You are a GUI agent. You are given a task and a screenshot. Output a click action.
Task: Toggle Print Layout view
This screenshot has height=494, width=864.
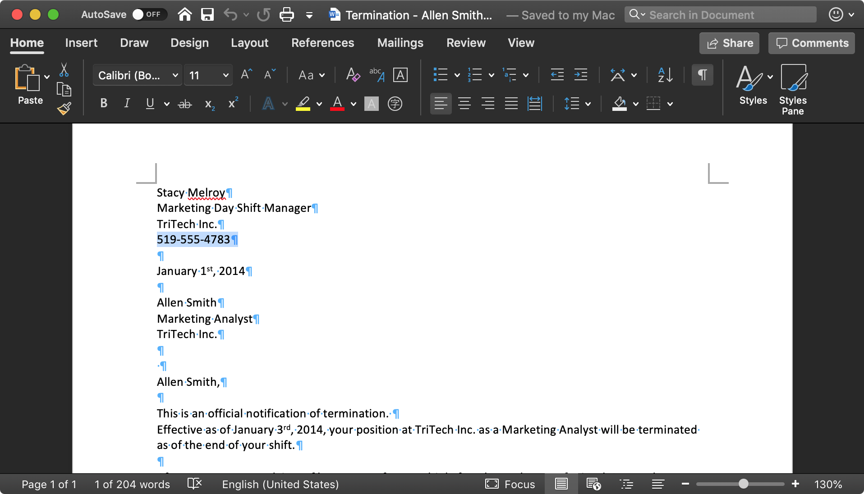click(x=561, y=484)
